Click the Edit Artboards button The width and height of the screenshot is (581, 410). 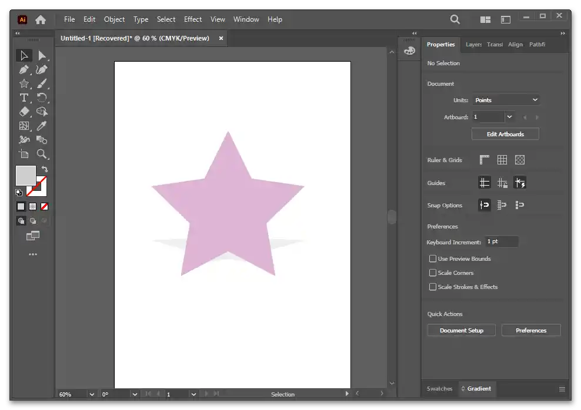[x=505, y=134]
